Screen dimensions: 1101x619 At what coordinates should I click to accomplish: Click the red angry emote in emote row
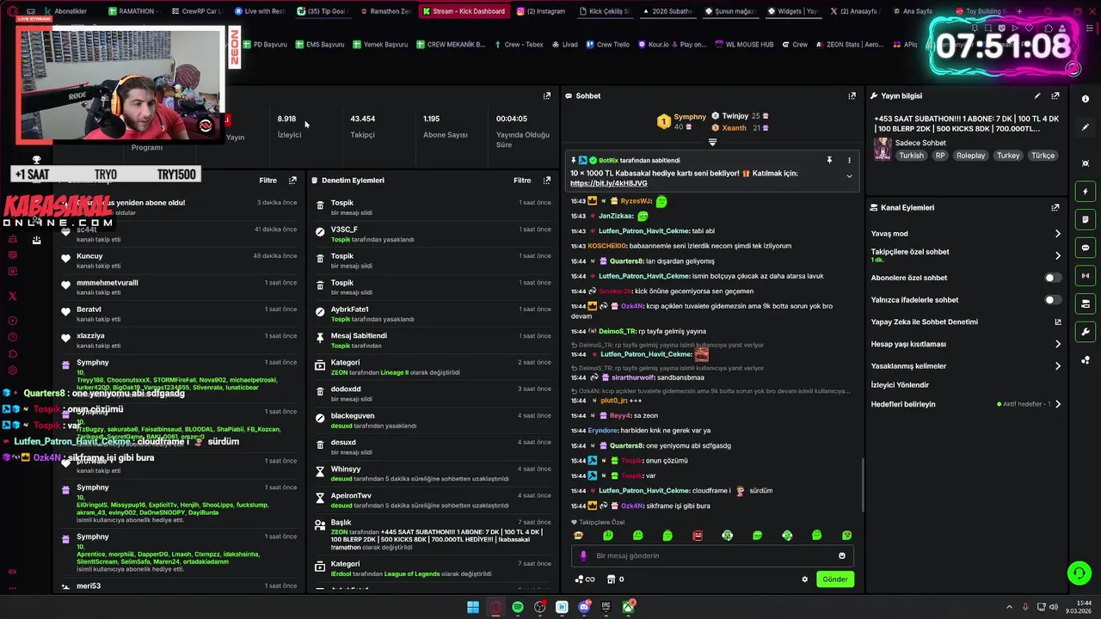[x=698, y=536]
